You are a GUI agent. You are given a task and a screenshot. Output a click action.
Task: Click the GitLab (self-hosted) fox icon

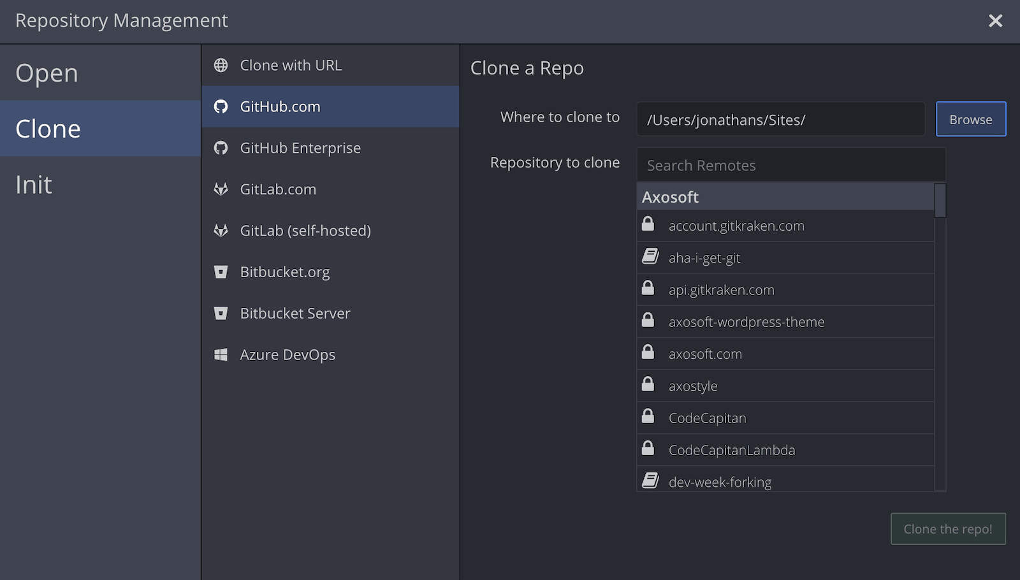[x=221, y=231]
